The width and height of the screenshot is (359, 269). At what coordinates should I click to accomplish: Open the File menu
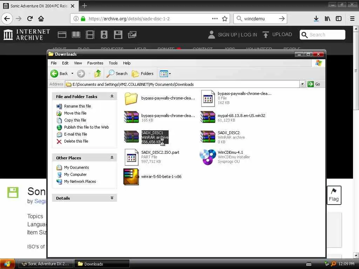[x=54, y=63]
